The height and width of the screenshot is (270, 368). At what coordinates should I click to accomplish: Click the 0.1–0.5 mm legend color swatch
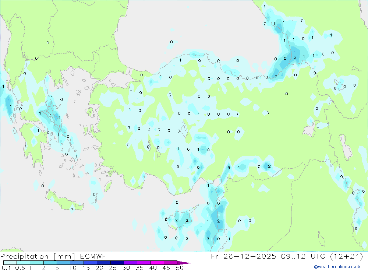(10, 263)
